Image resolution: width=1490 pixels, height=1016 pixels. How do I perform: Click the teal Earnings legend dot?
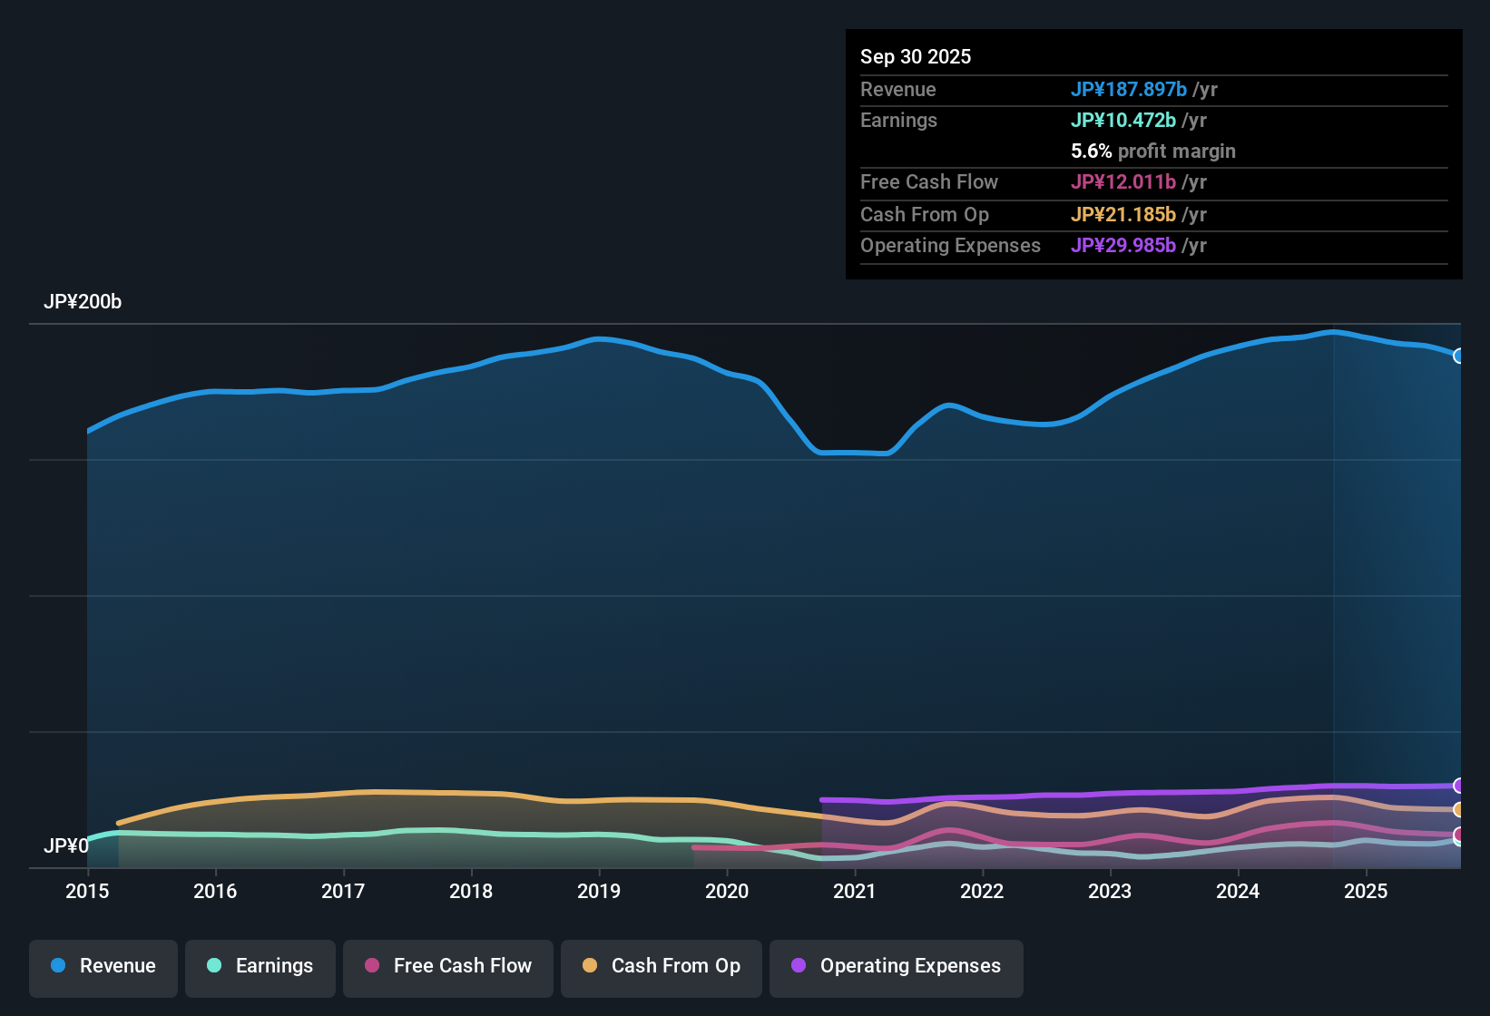point(214,966)
